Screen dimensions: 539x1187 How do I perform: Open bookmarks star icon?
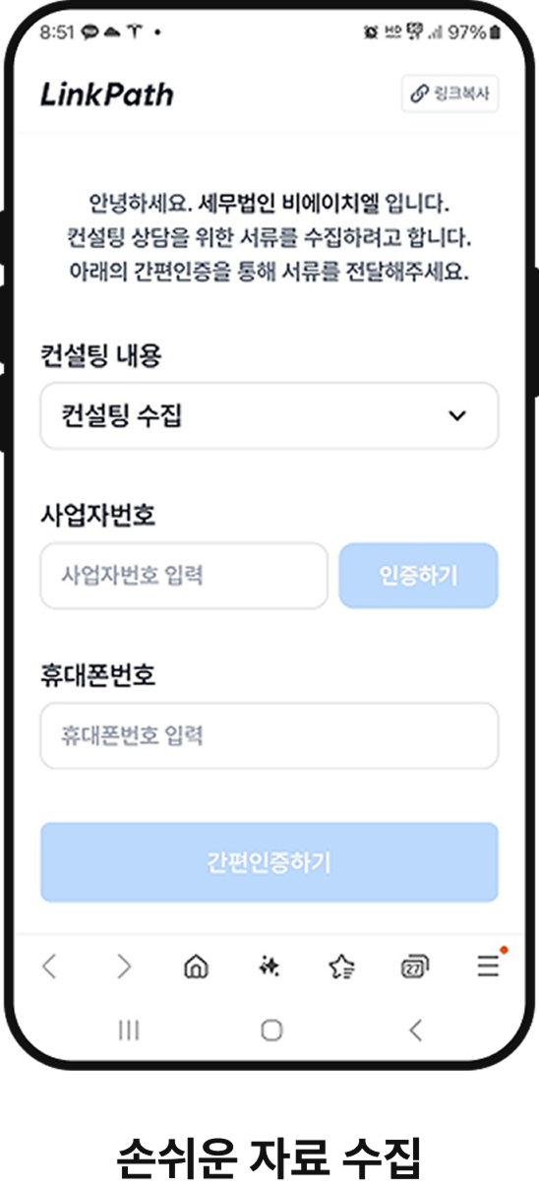[342, 968]
